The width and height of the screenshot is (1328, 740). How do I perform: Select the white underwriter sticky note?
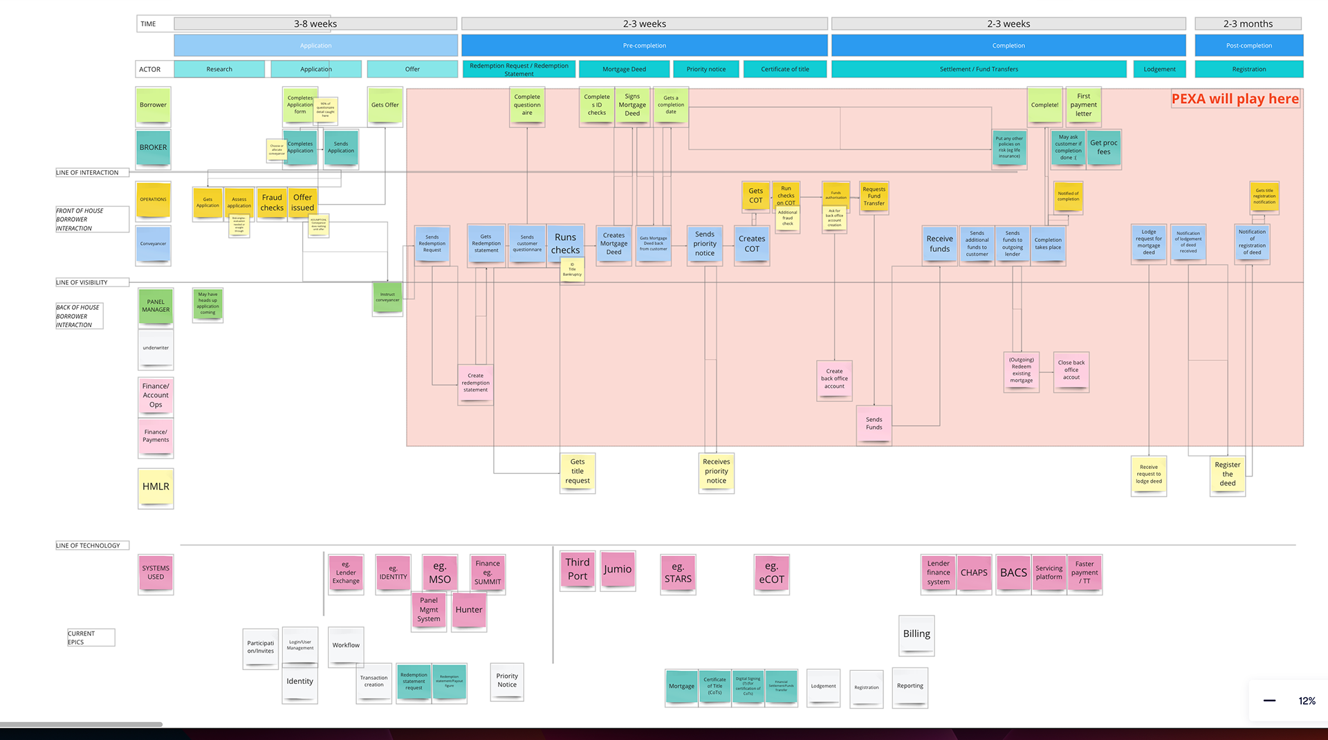point(156,349)
